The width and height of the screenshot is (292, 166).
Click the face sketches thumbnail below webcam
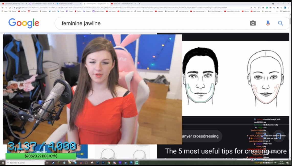coord(122,151)
